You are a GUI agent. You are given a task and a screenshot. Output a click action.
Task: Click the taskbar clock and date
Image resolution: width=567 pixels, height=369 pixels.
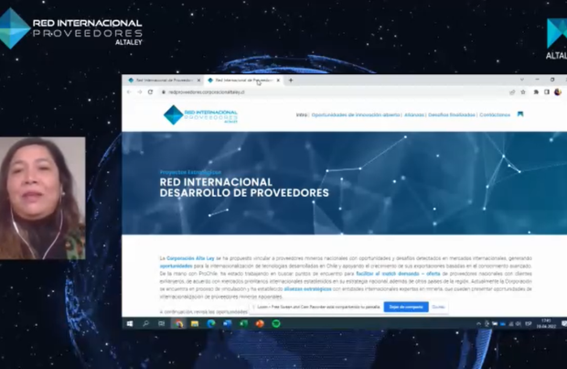point(546,324)
